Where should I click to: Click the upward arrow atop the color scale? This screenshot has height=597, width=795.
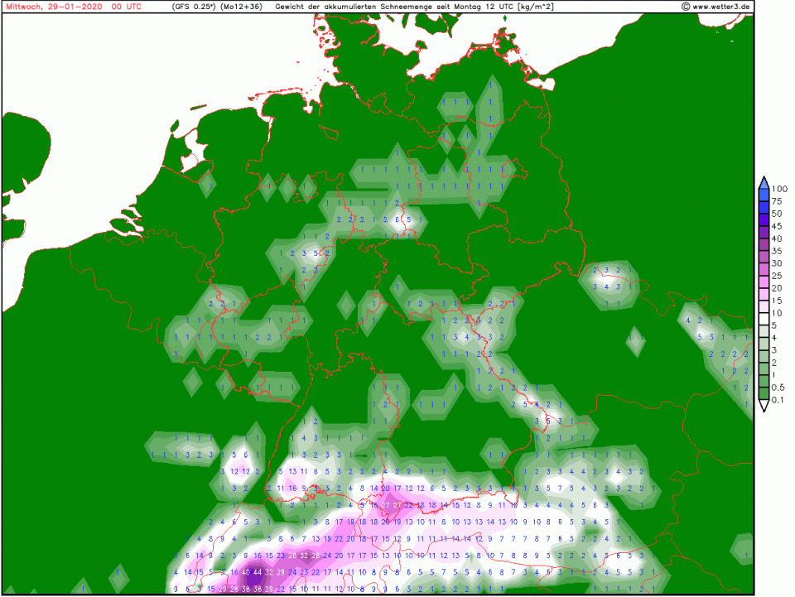[x=763, y=182]
